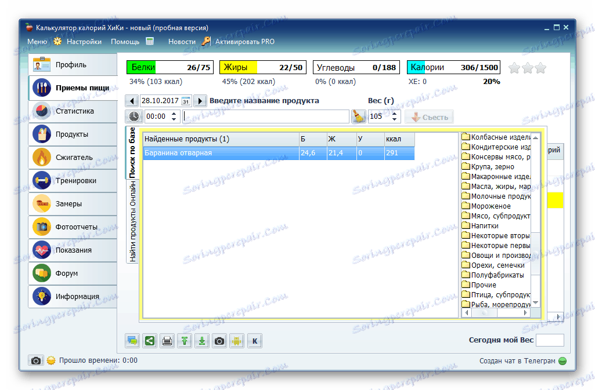Click the third rating star
Image resolution: width=595 pixels, height=390 pixels.
point(540,68)
